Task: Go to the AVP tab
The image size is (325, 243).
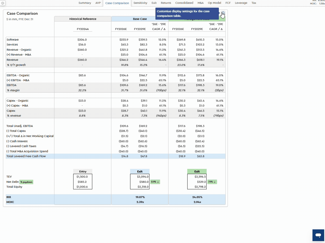Action: [98, 3]
